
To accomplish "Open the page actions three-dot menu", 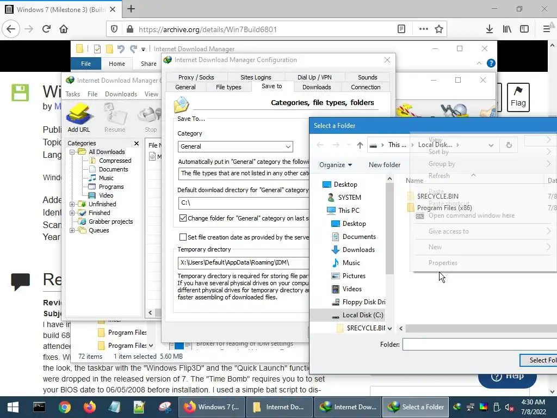I will (423, 29).
